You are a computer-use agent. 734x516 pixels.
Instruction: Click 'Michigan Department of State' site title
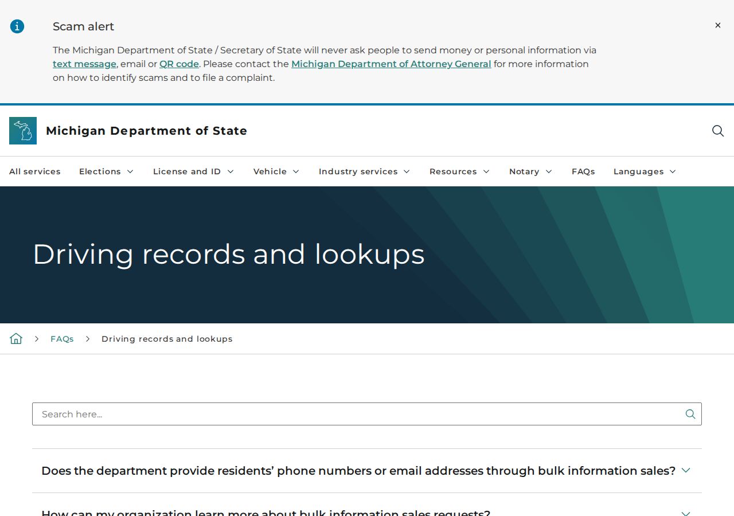pyautogui.click(x=146, y=131)
